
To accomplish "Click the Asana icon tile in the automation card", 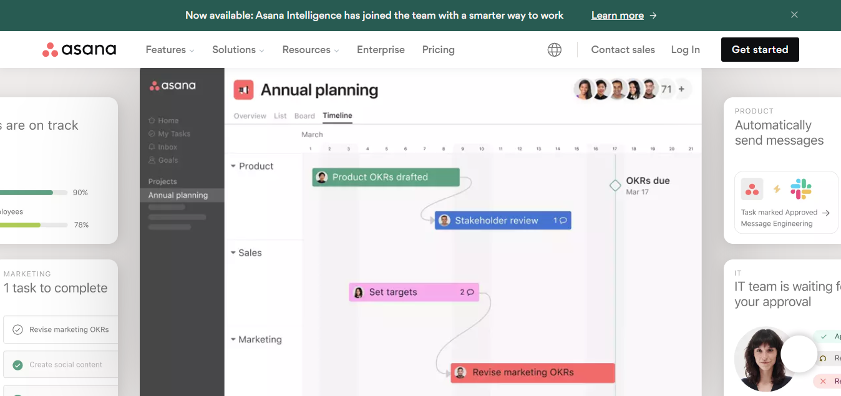I will [x=752, y=189].
